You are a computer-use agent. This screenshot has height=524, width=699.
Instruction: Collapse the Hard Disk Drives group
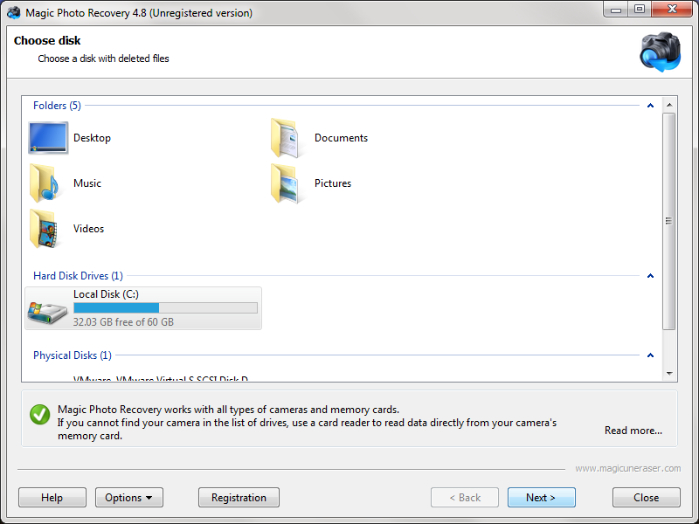[650, 276]
